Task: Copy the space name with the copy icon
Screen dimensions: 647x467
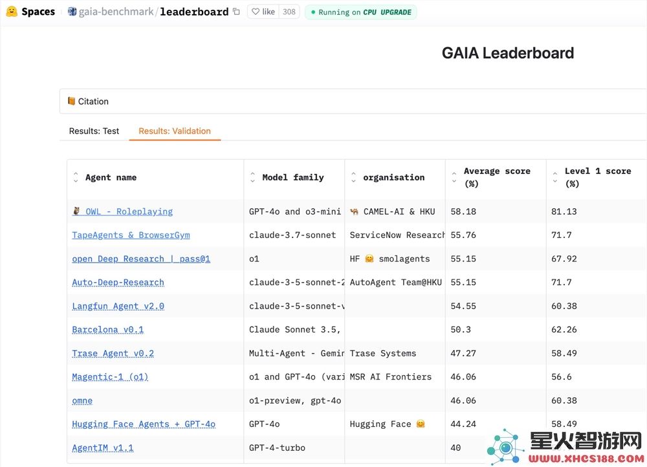Action: (x=236, y=12)
